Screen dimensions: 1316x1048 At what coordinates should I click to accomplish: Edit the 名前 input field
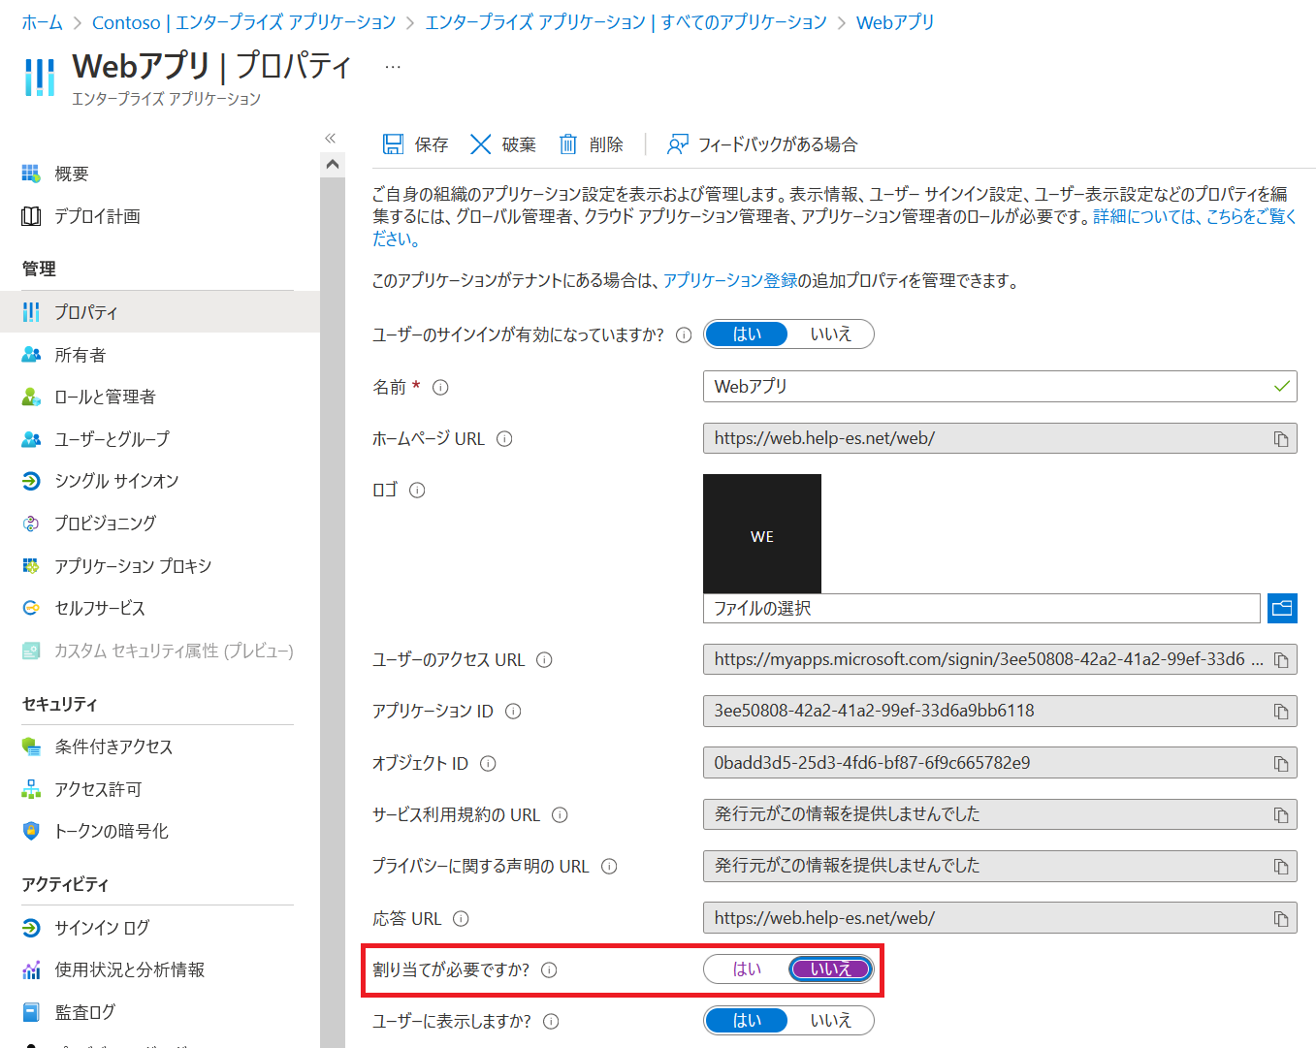(1000, 387)
